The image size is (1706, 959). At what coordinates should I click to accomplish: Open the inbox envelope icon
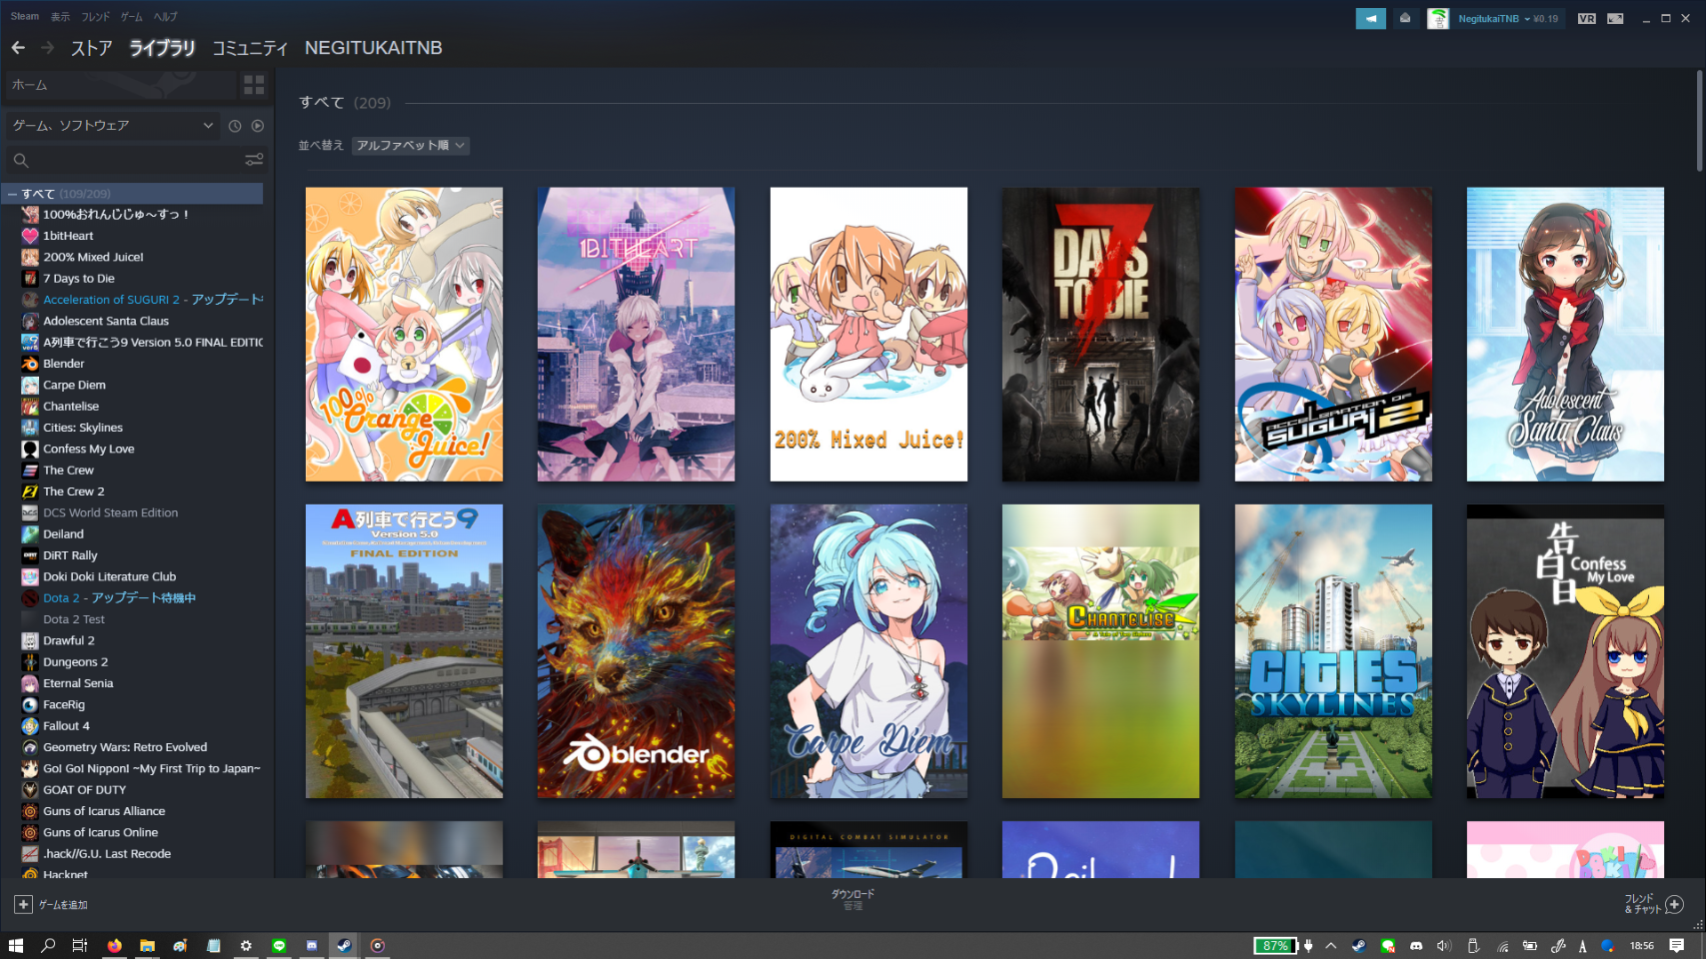pyautogui.click(x=1405, y=18)
